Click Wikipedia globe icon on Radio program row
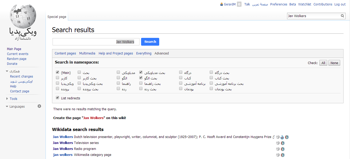The image size is (350, 159). point(278,149)
